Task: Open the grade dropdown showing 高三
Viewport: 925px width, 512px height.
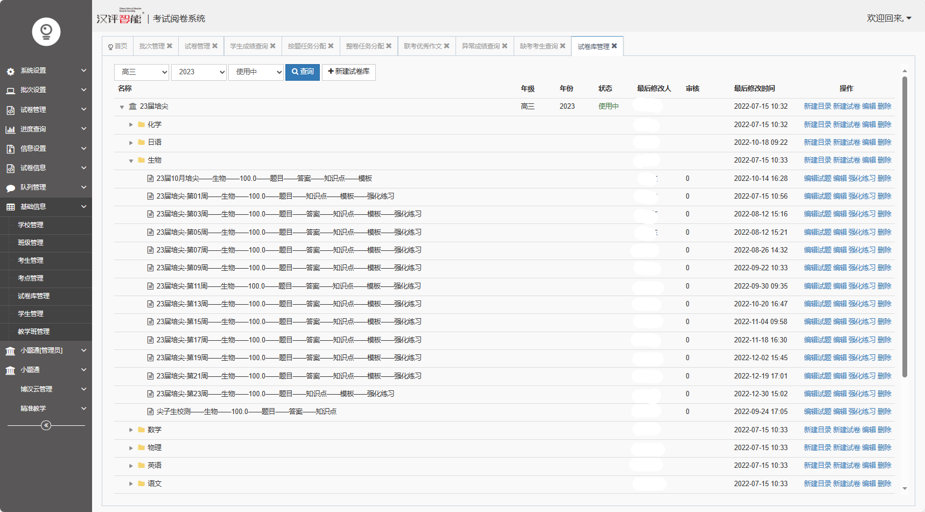Action: 142,72
